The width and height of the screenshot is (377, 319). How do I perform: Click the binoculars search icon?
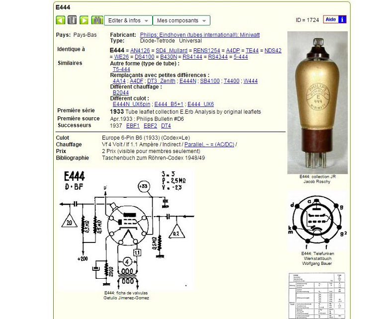[97, 20]
